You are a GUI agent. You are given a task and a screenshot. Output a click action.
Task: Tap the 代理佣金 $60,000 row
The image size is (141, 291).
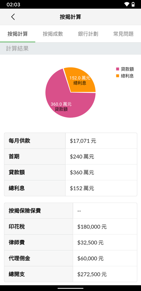pyautogui.click(x=70, y=258)
